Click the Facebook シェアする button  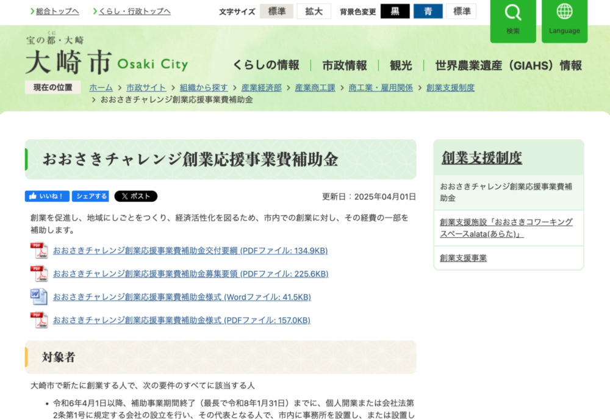click(x=90, y=196)
